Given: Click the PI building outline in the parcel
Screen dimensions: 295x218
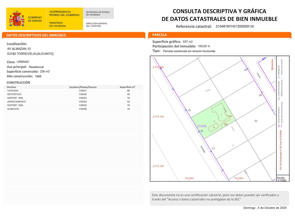Looking at the screenshot, I should pos(214,127).
